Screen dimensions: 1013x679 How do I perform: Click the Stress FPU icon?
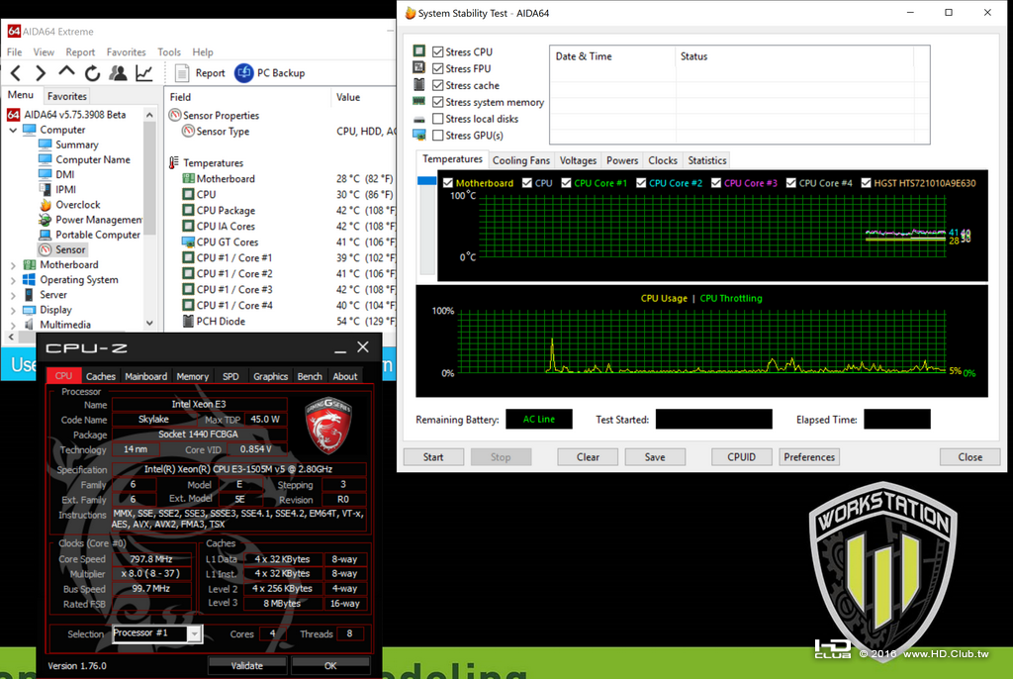pyautogui.click(x=419, y=68)
